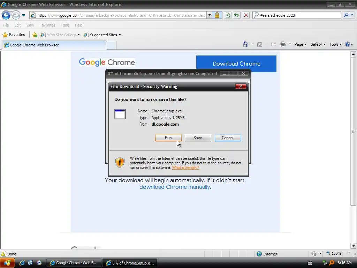Launch Internet Explorer from quick launch
Screen dimensions: 357x268
click(x=22, y=263)
